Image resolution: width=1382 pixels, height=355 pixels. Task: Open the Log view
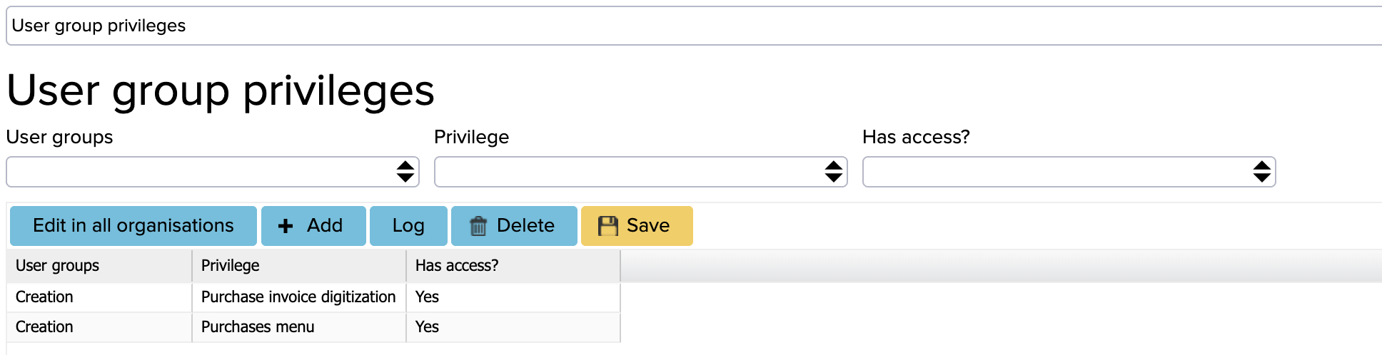(408, 226)
